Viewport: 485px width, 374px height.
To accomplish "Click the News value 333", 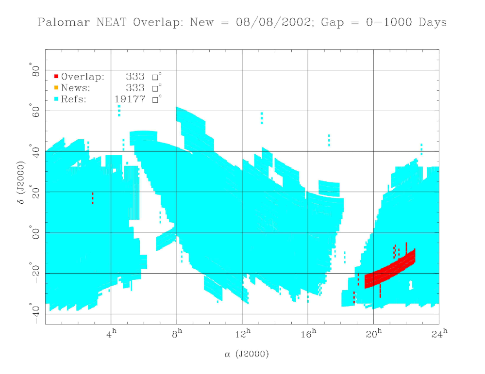I will point(135,88).
